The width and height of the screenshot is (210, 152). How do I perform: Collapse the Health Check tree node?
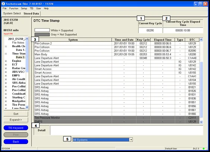[6, 46]
